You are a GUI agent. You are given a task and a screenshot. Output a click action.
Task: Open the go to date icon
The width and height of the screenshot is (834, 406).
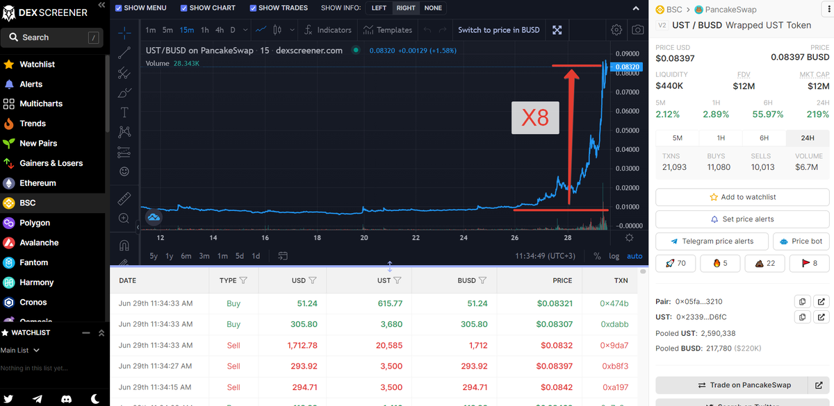pos(282,255)
